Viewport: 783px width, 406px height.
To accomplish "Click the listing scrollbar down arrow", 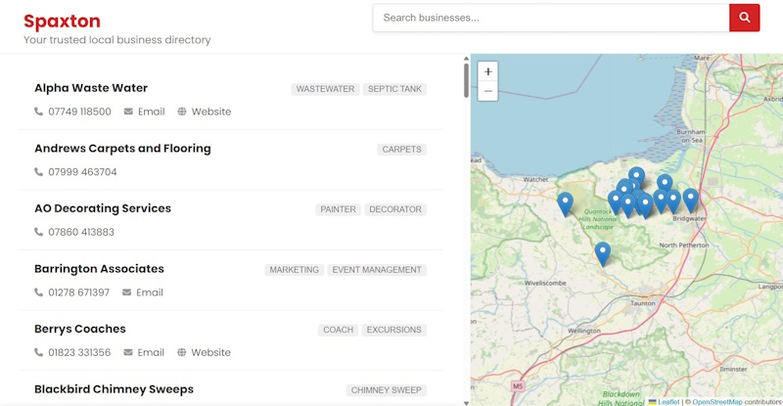I will click(466, 402).
